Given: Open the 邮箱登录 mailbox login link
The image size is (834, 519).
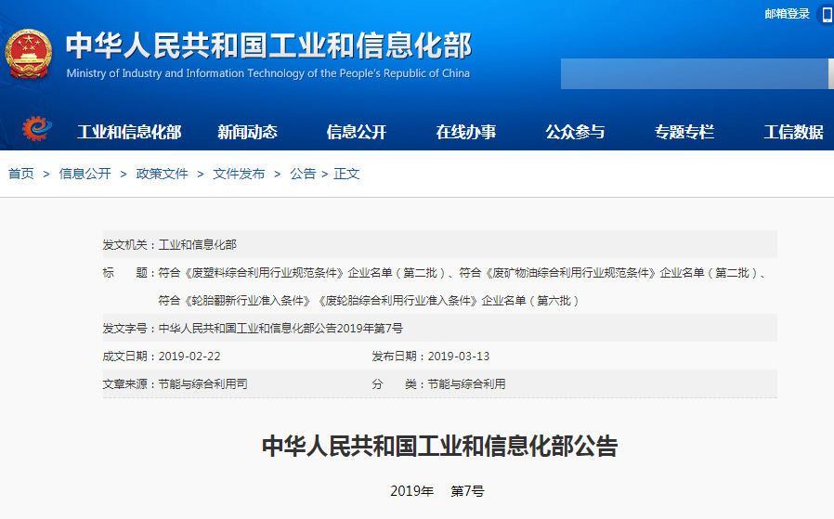Looking at the screenshot, I should pos(787,14).
